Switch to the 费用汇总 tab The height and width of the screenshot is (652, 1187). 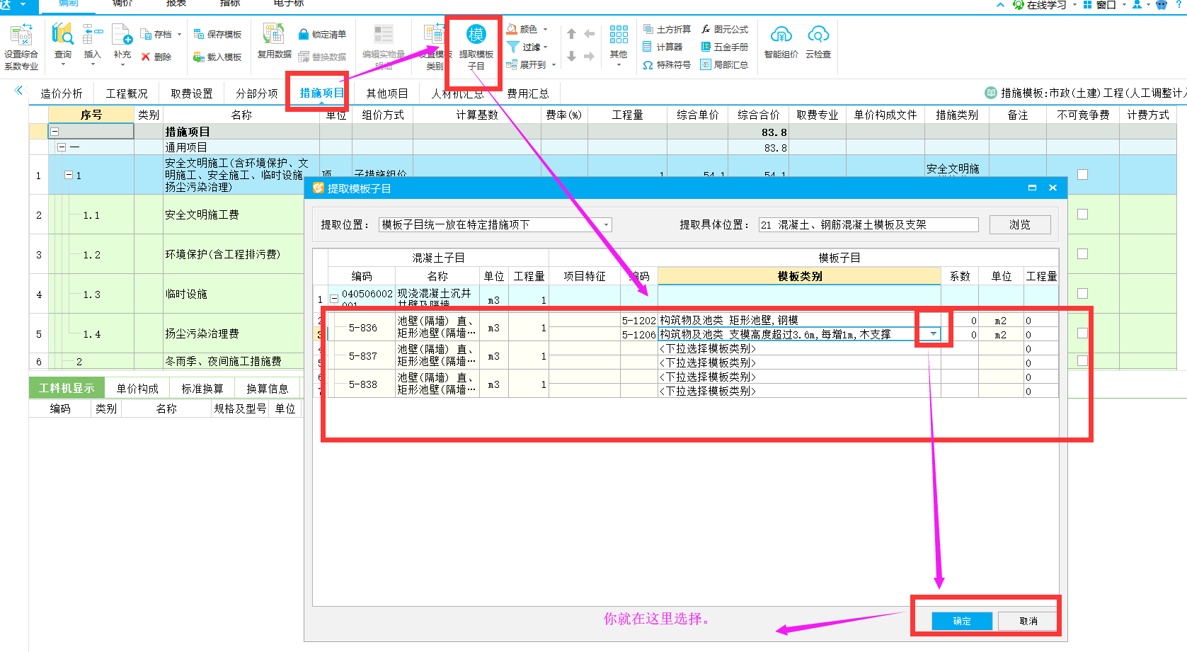[528, 93]
